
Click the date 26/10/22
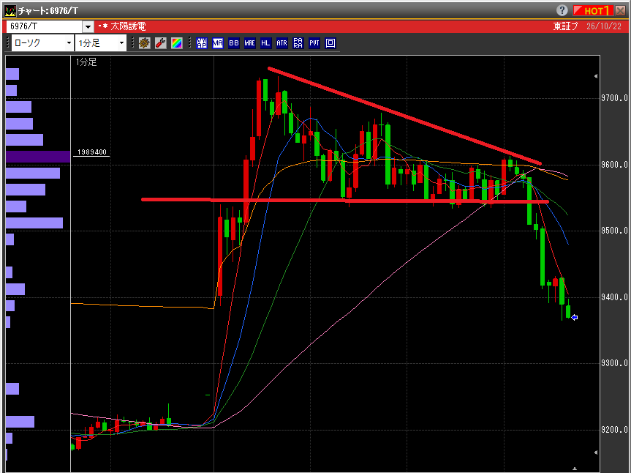click(604, 26)
